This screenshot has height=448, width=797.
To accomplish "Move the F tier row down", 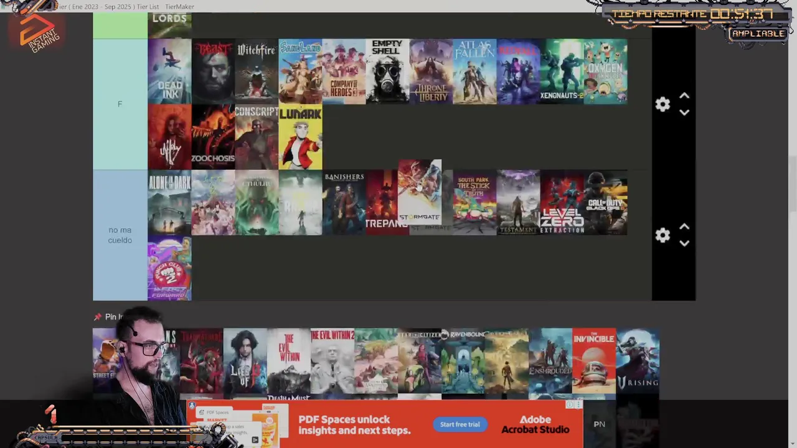I will pyautogui.click(x=684, y=113).
